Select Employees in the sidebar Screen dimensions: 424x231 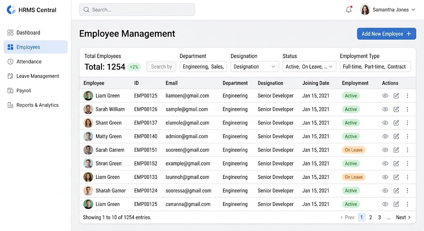36,47
